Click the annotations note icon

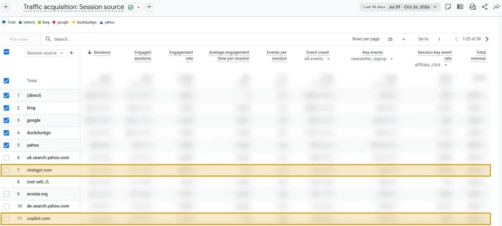click(448, 7)
